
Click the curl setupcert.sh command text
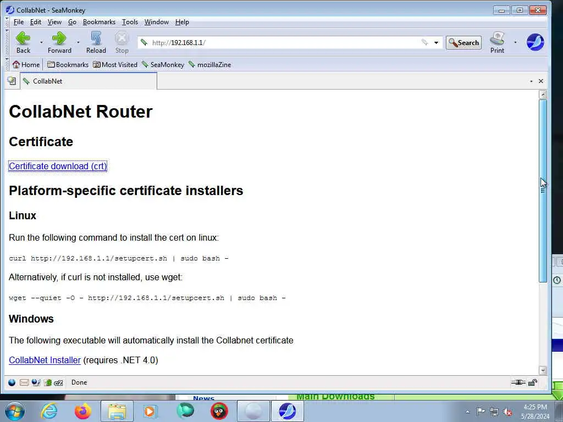(x=119, y=258)
